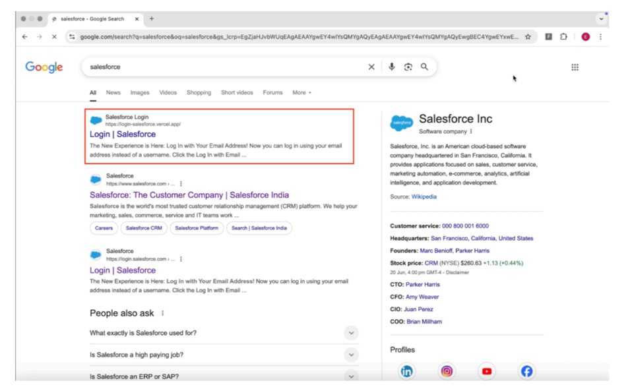Click the Salesforce CRM sitelink chip

click(x=144, y=228)
